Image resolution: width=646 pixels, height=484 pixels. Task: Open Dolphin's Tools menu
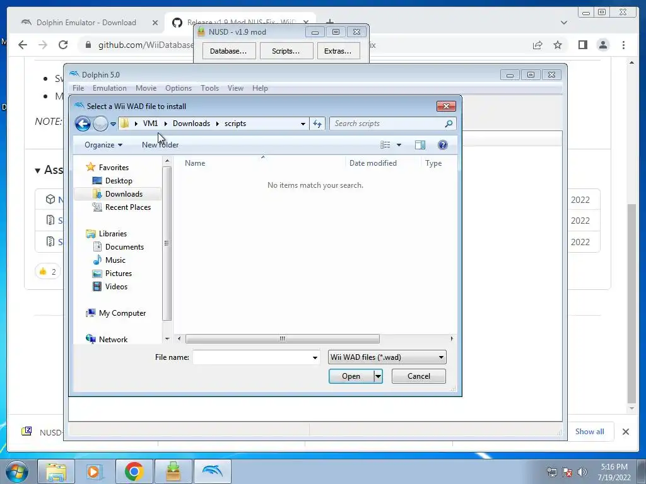click(209, 88)
